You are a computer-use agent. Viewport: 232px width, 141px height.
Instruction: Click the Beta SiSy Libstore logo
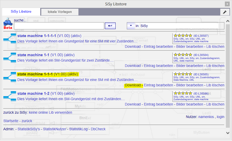[8, 24]
